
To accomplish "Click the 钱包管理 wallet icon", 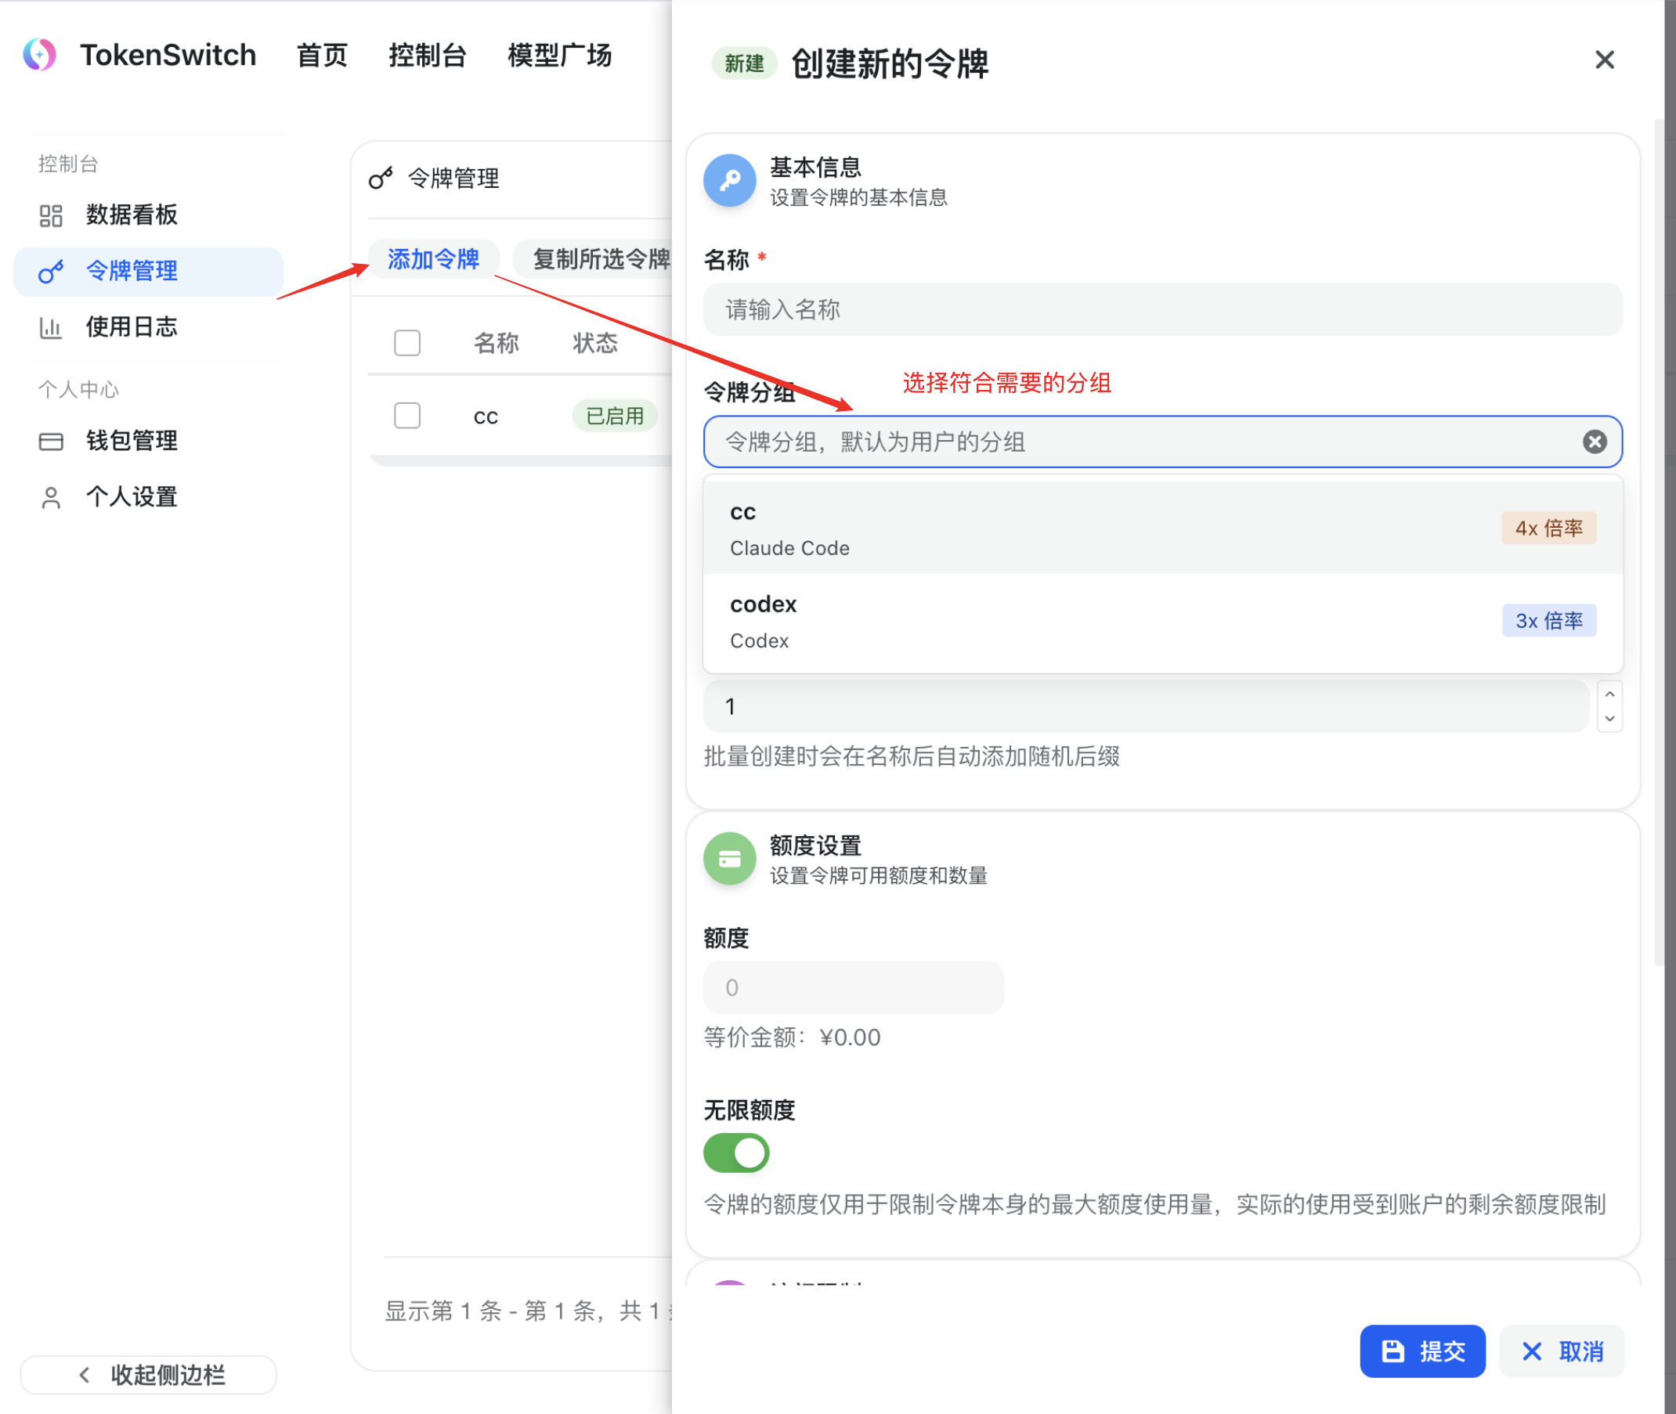I will [x=51, y=442].
